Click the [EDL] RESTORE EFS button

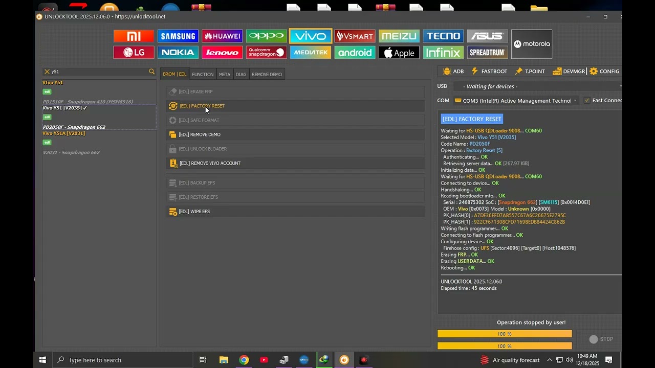pyautogui.click(x=295, y=197)
